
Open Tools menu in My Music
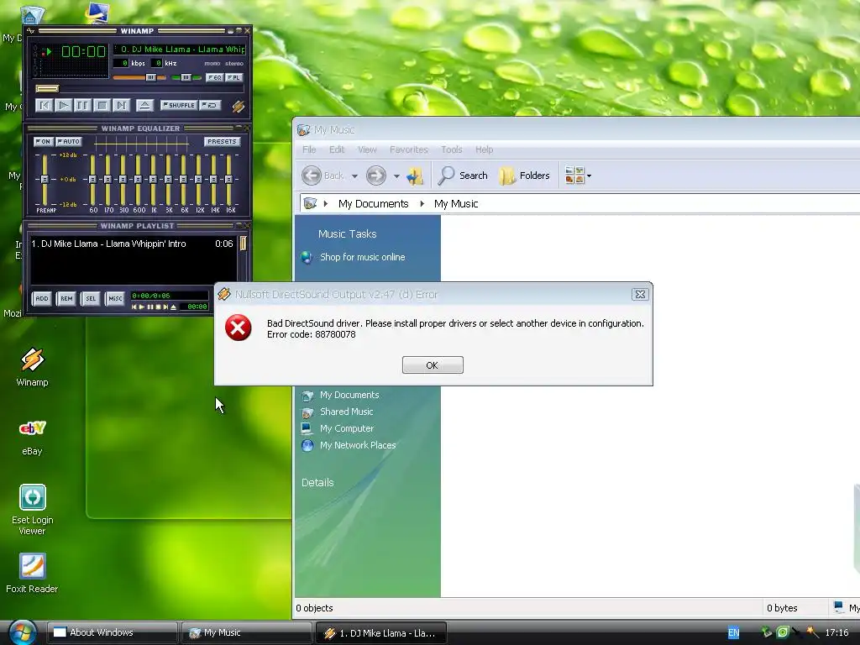click(x=451, y=149)
